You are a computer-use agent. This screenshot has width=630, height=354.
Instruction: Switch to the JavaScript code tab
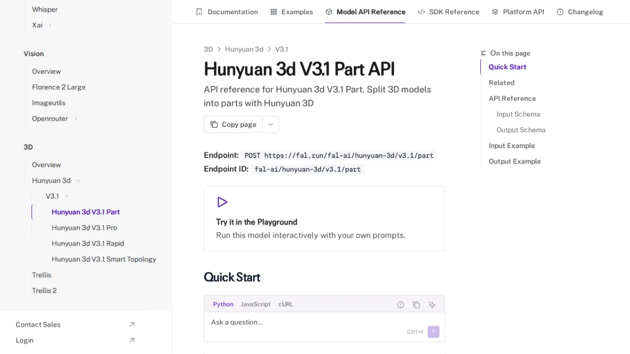click(256, 304)
